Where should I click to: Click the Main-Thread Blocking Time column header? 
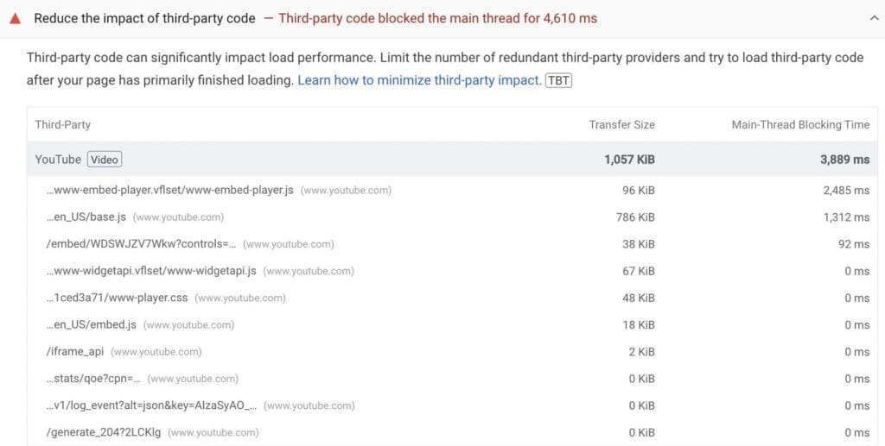(x=800, y=124)
